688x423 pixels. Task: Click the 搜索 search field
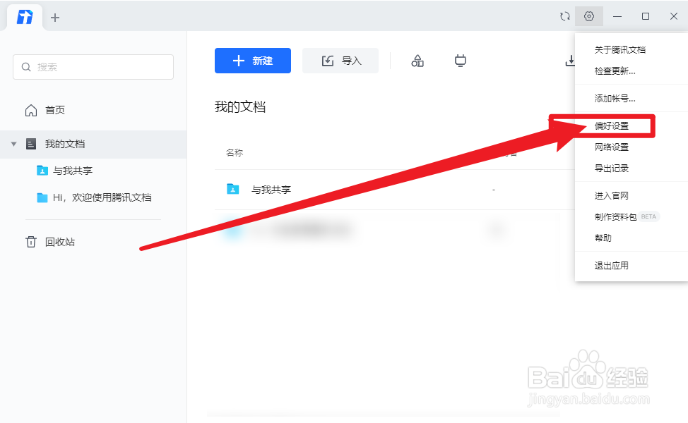tap(93, 67)
